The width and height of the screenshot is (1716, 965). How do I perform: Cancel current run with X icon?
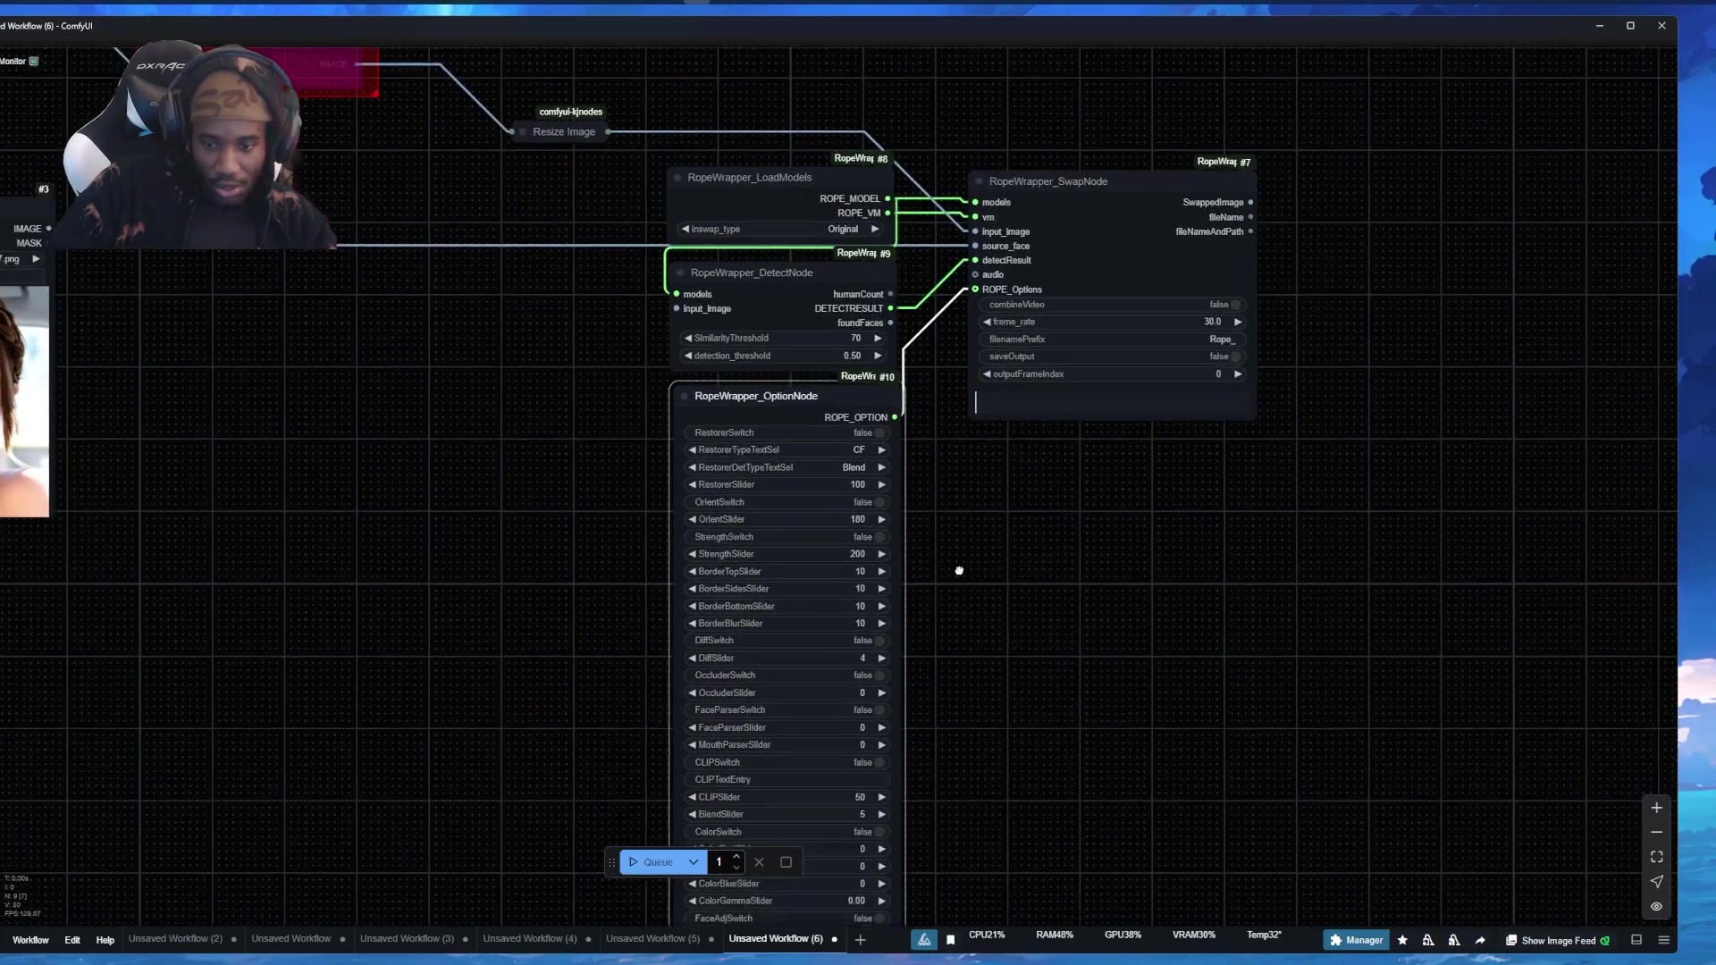pos(759,862)
